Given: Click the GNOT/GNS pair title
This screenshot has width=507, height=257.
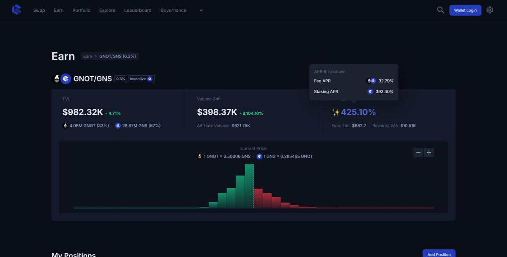Looking at the screenshot, I should [x=93, y=79].
